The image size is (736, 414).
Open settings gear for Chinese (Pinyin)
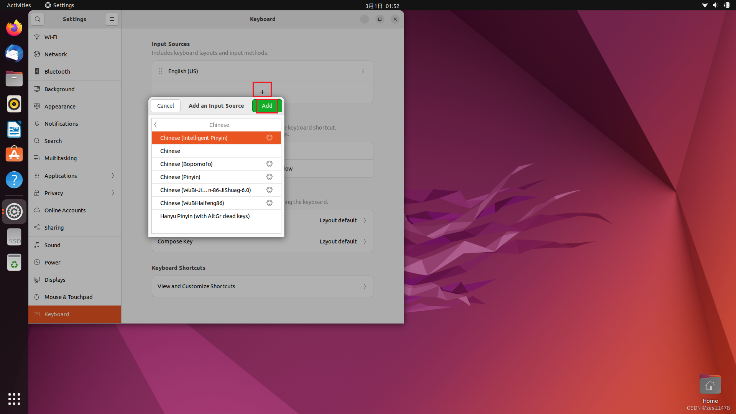pos(269,177)
